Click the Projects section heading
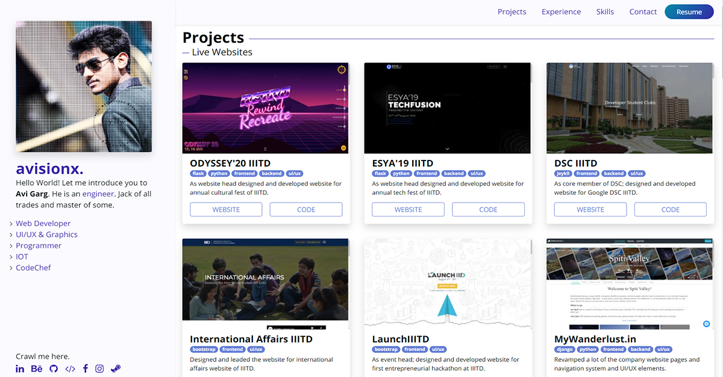Image resolution: width=723 pixels, height=377 pixels. 213,37
